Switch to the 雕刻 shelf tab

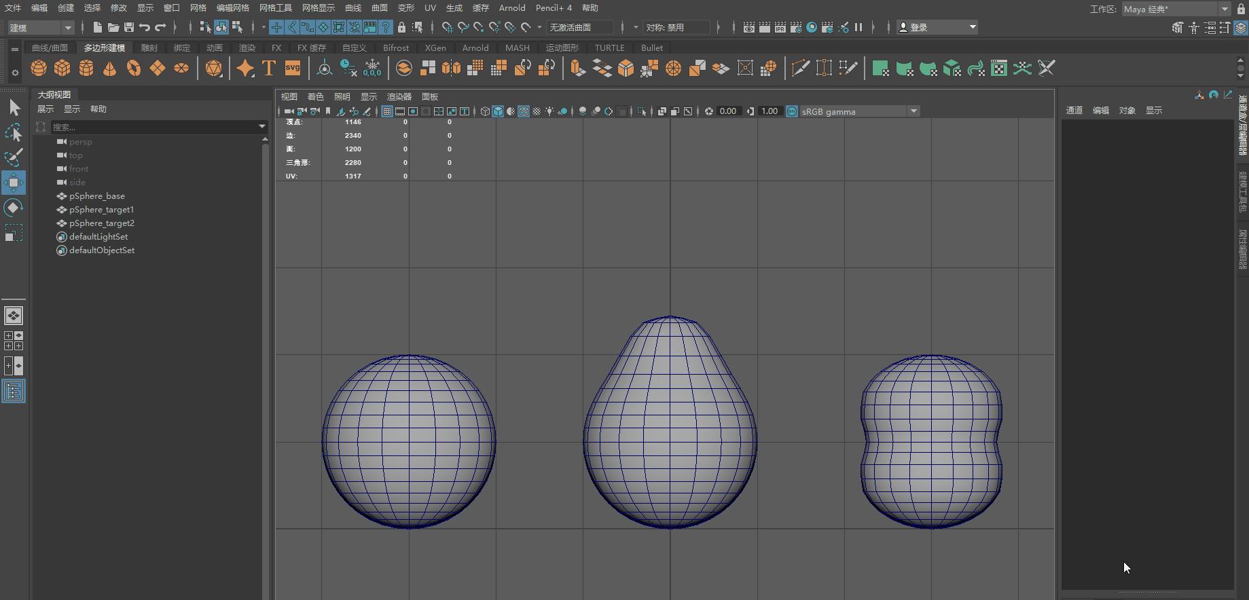pyautogui.click(x=149, y=48)
